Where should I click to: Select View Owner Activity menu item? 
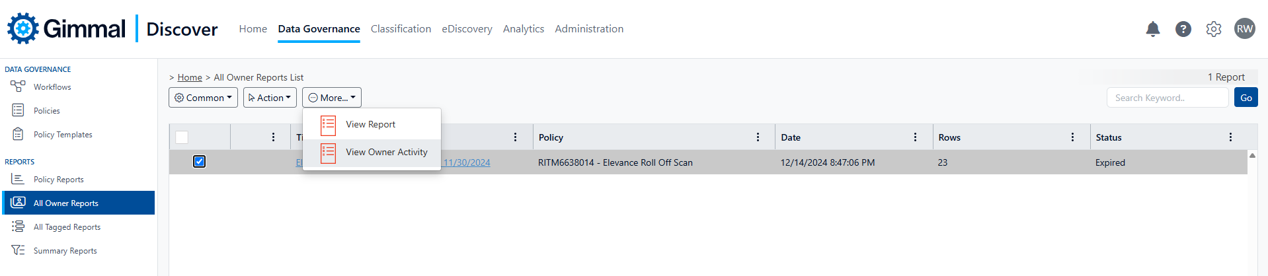pyautogui.click(x=386, y=153)
